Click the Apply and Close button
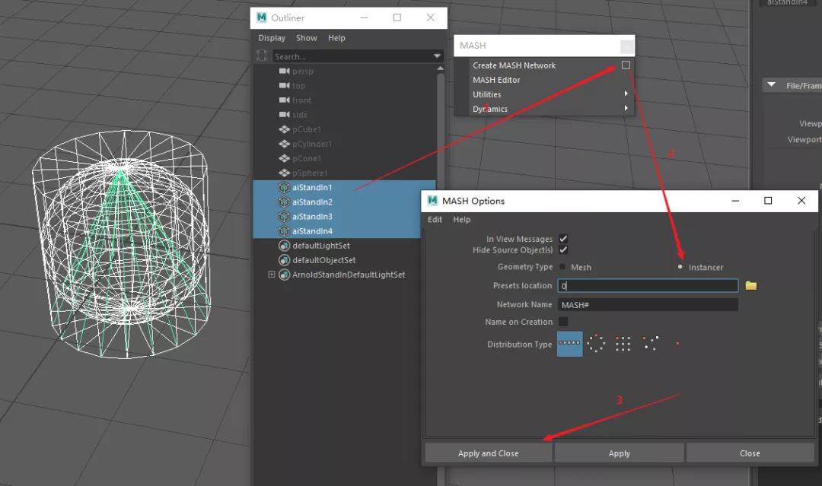822x486 pixels. (x=488, y=453)
